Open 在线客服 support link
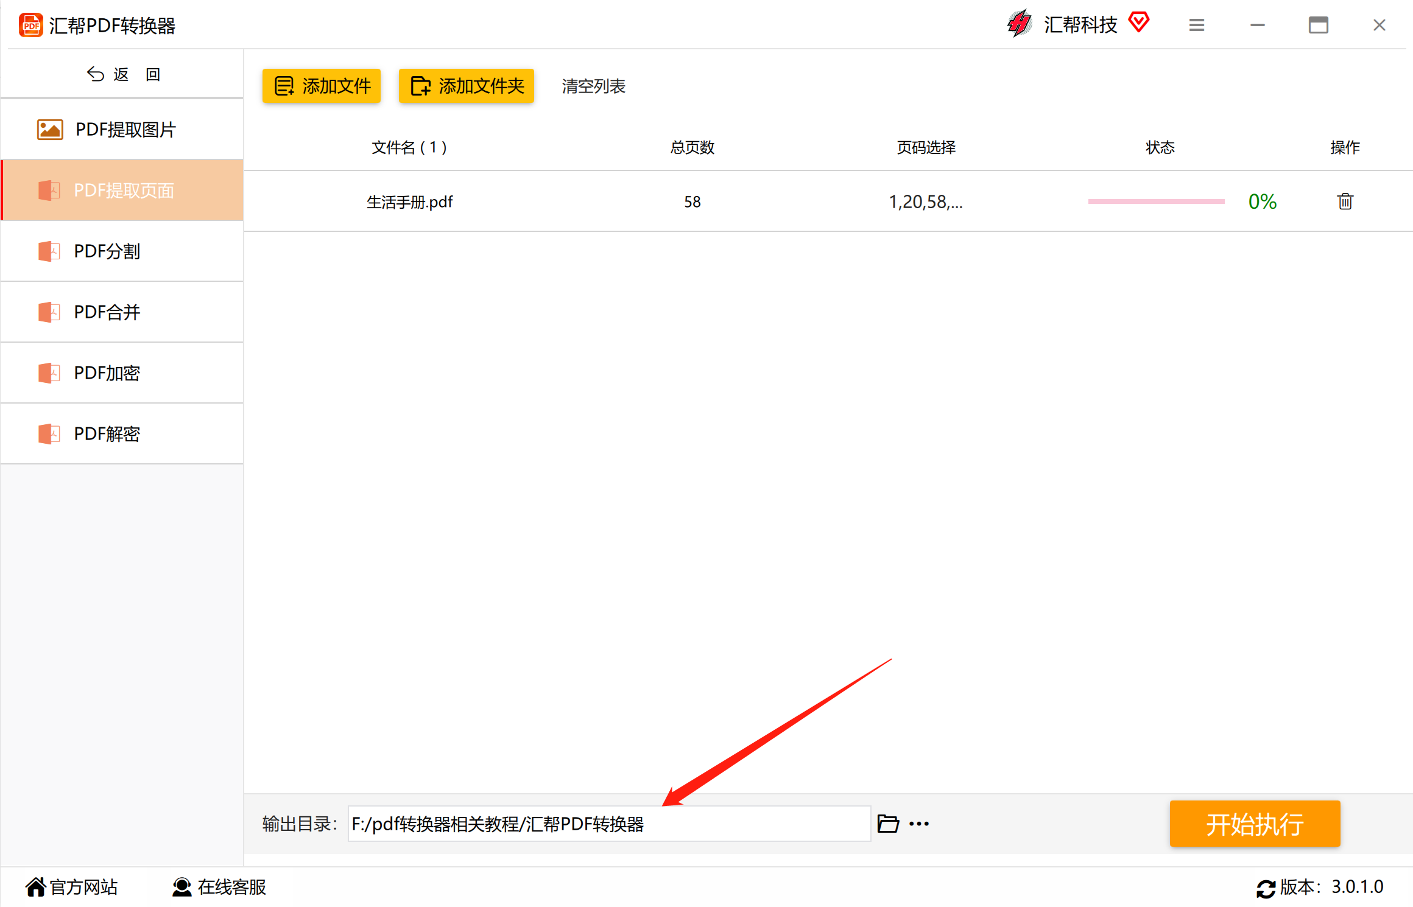1413x907 pixels. (x=219, y=887)
